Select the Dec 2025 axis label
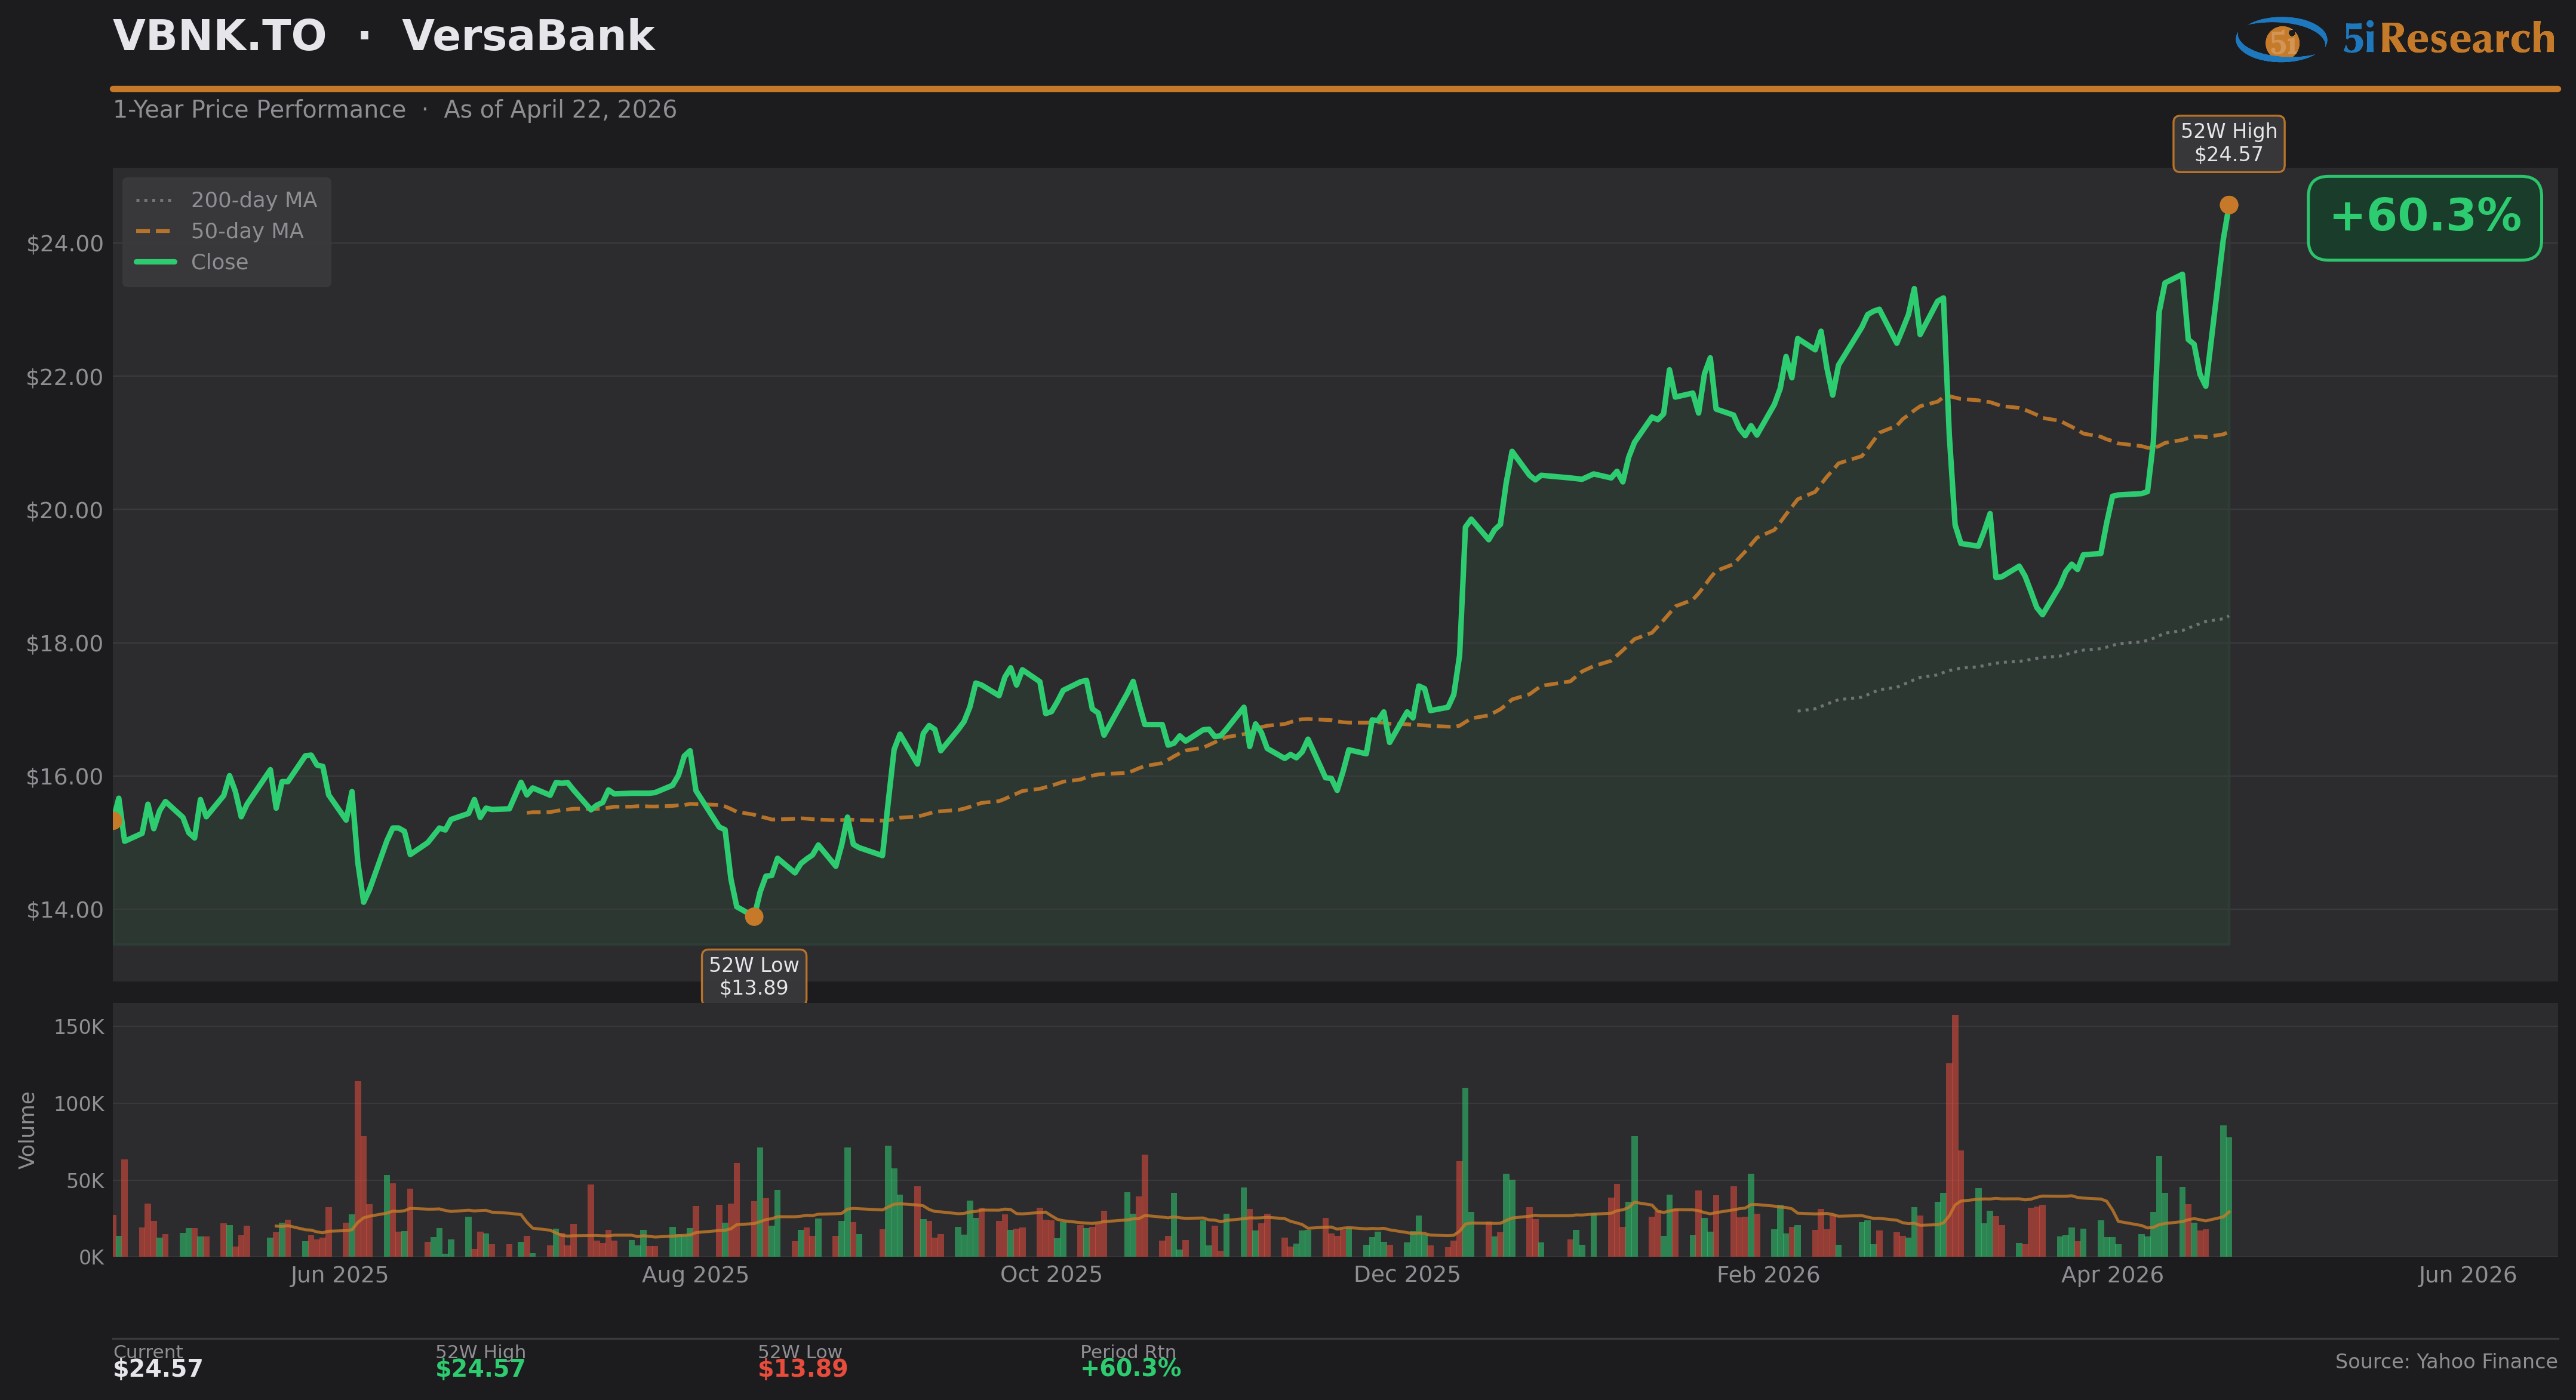The width and height of the screenshot is (2576, 1400). coord(1406,1275)
